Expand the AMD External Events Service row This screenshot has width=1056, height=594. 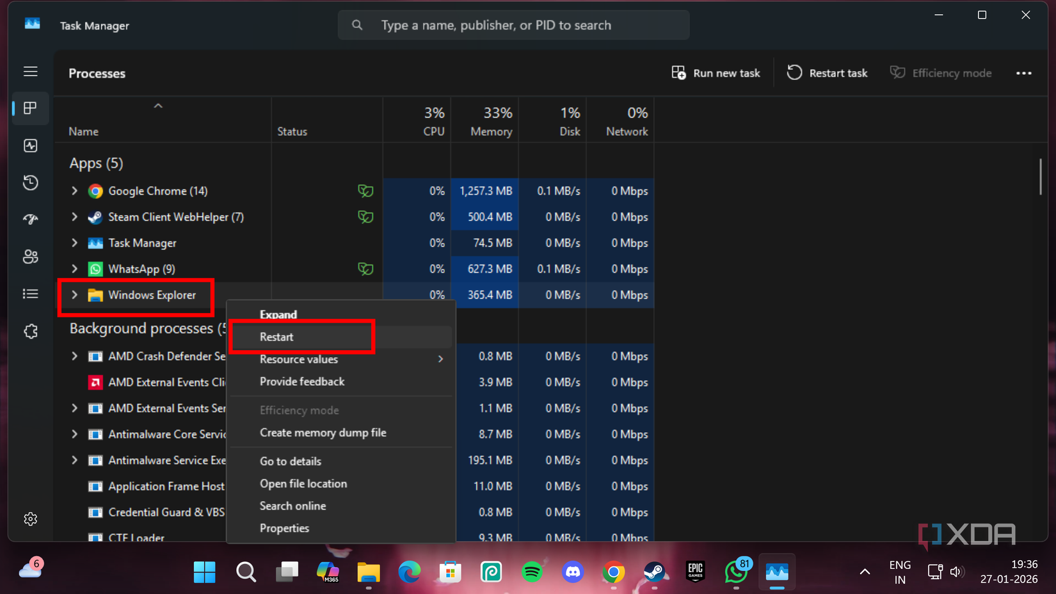(74, 408)
